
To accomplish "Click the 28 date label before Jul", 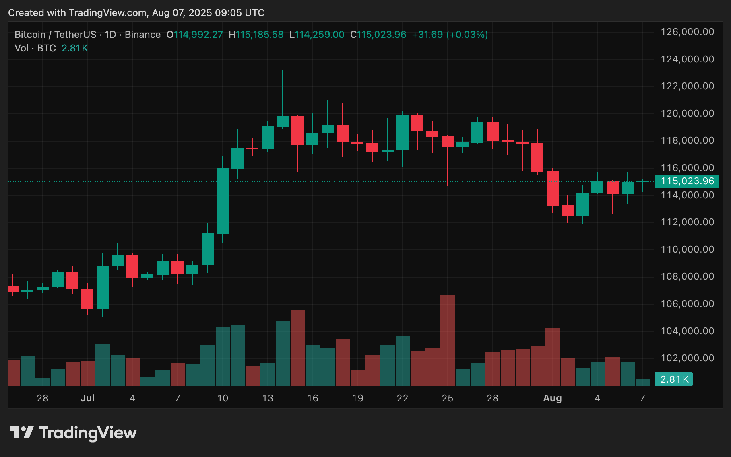I will (x=43, y=398).
